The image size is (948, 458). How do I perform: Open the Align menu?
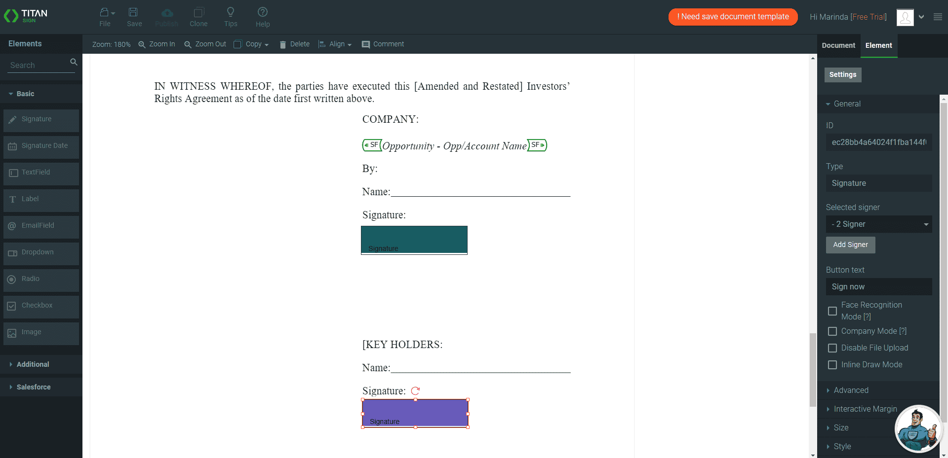[335, 44]
